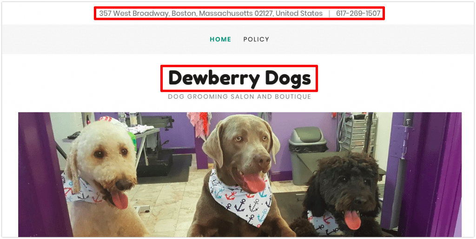Viewport: 476px width, 239px height.
Task: Open the HOME navigation link
Action: [220, 39]
